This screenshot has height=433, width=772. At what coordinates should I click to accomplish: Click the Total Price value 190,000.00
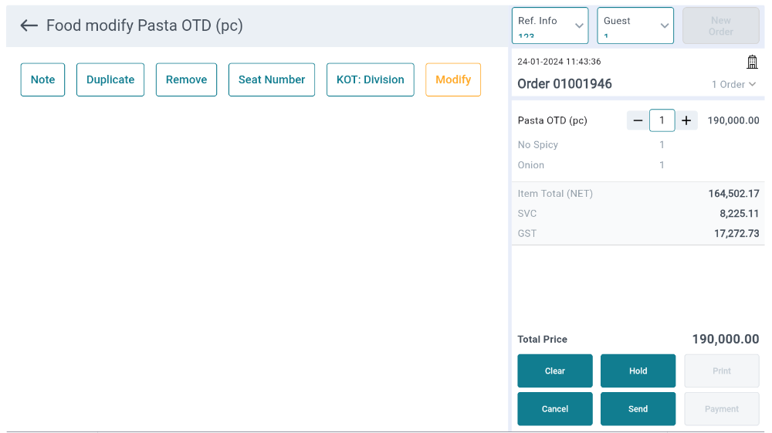click(x=725, y=339)
